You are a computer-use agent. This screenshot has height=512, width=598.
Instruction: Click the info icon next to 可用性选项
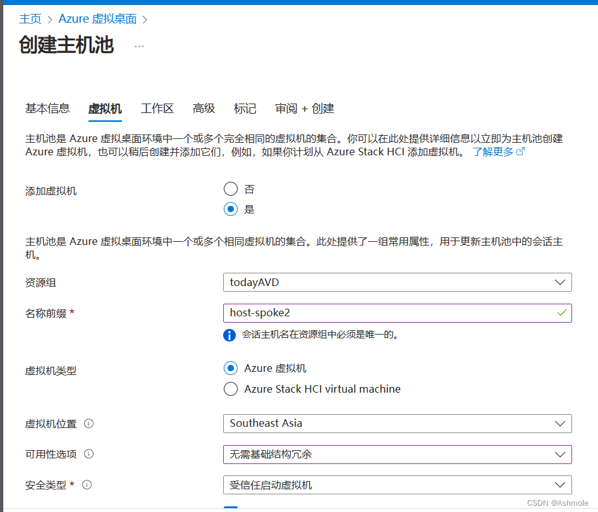[x=89, y=454]
